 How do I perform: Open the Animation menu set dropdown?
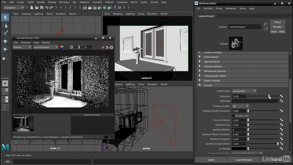(14, 8)
